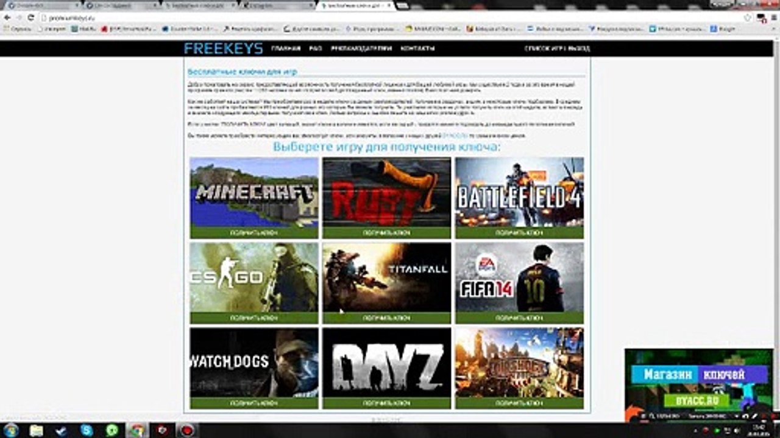The height and width of the screenshot is (438, 780).
Task: Click ПОЛУЧИТЬ КЛЮЧ under Watch Dogs
Action: click(254, 403)
